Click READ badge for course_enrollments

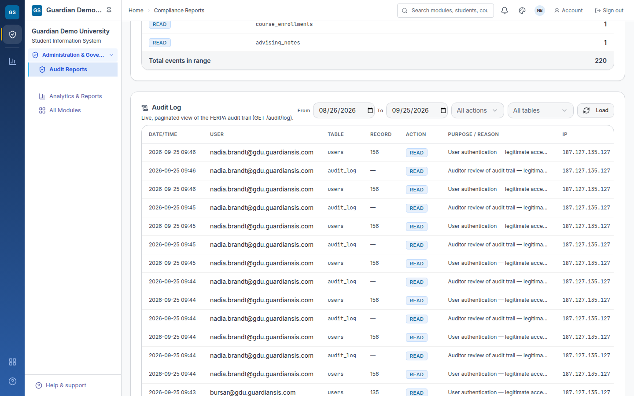[x=160, y=24]
